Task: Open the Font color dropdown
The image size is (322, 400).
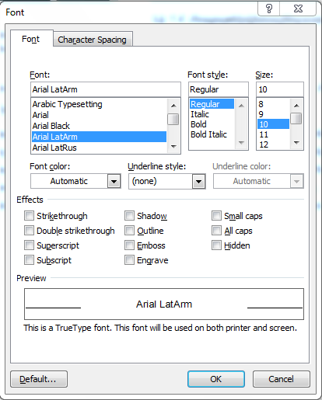Action: (114, 181)
